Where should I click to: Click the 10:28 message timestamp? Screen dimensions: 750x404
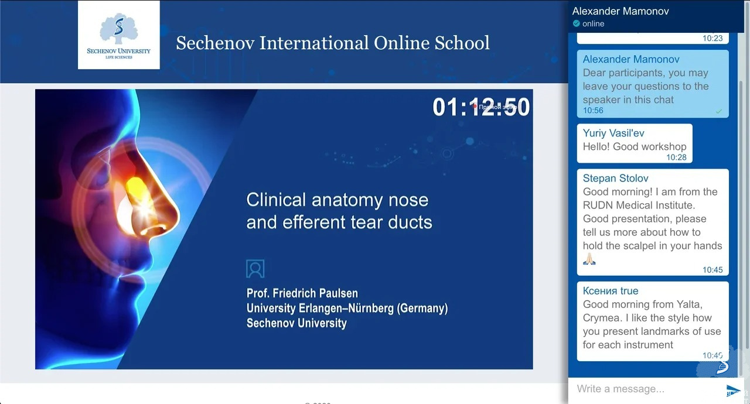click(676, 158)
